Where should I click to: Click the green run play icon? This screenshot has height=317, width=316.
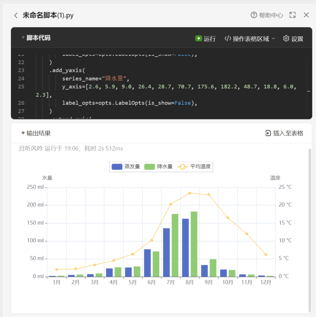[x=199, y=38]
